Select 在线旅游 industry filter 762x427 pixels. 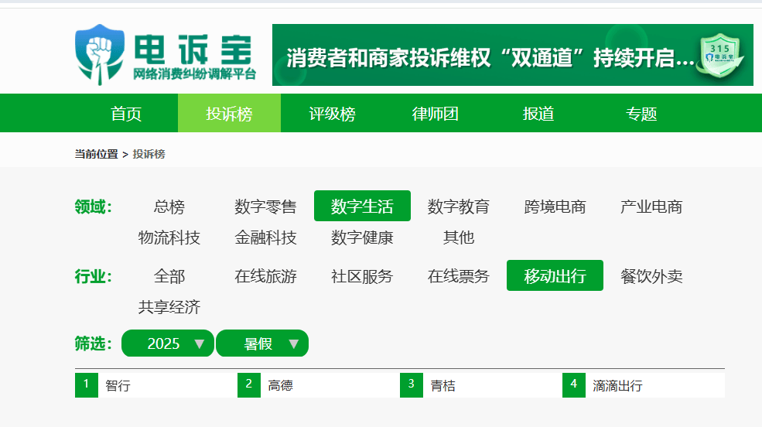pyautogui.click(x=265, y=276)
